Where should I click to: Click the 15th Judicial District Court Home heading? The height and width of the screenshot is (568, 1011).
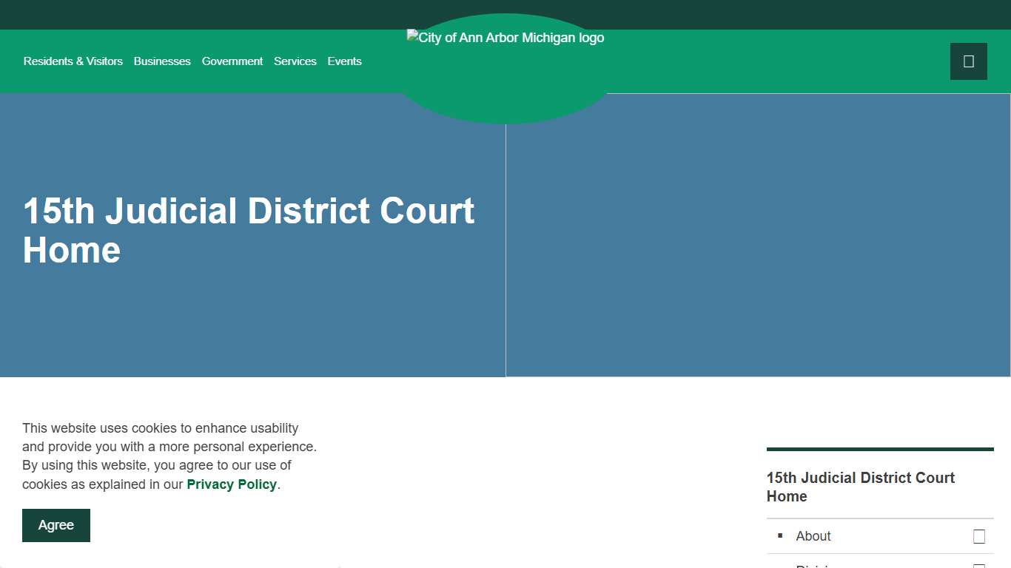[860, 487]
